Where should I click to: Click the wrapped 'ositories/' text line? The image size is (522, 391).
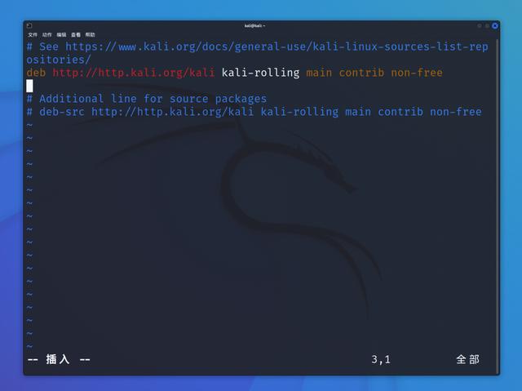(x=58, y=60)
